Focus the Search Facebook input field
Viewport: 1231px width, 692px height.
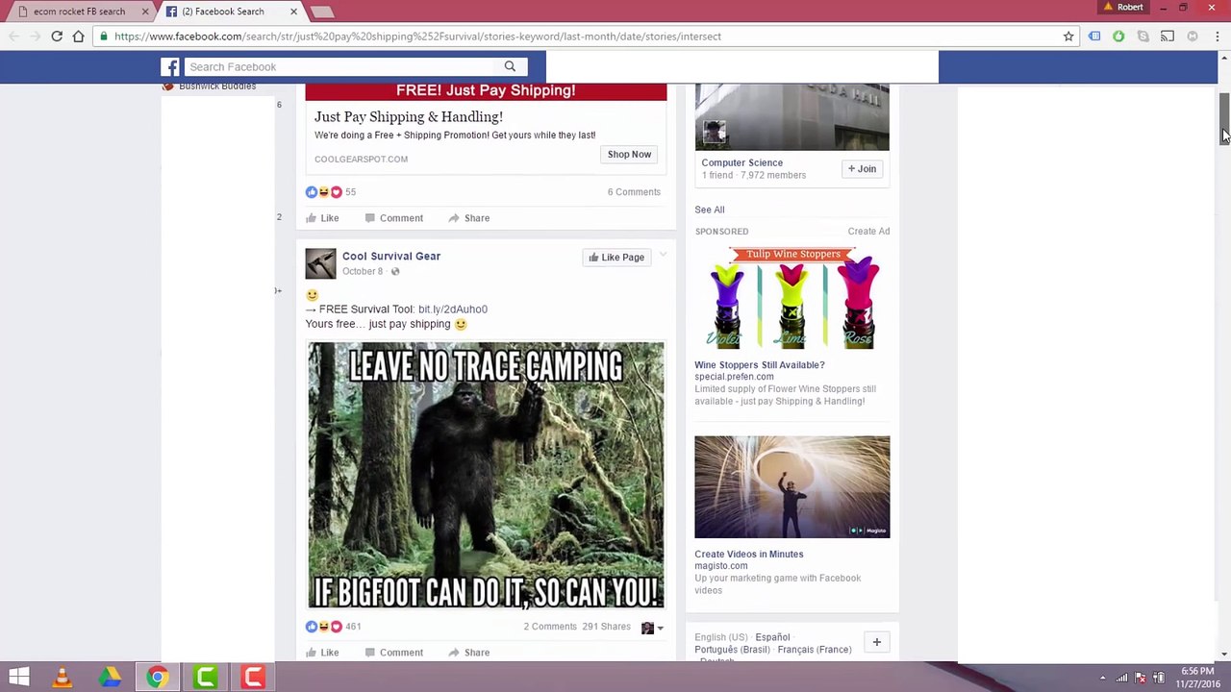tap(339, 67)
